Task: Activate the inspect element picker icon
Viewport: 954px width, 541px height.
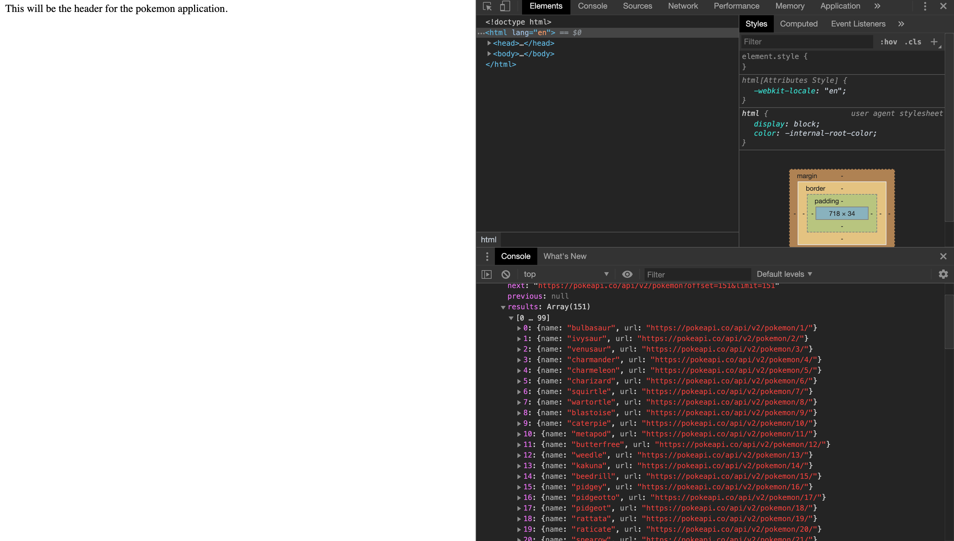Action: (x=487, y=6)
